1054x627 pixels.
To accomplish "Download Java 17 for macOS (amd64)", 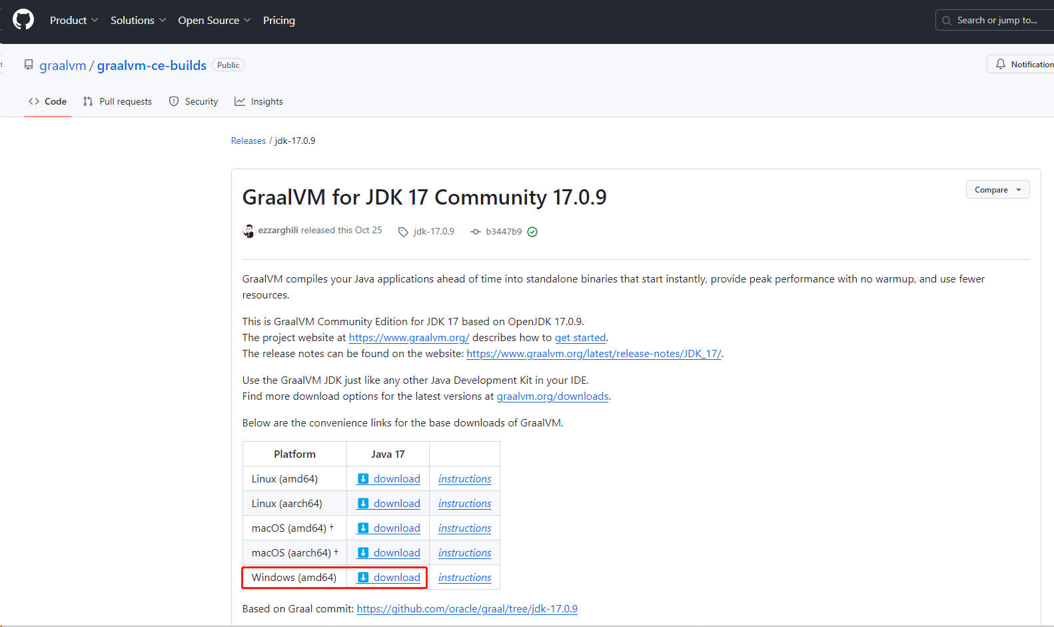I will (389, 528).
